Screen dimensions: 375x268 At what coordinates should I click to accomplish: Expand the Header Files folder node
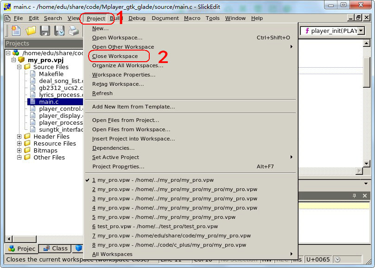[x=19, y=137]
